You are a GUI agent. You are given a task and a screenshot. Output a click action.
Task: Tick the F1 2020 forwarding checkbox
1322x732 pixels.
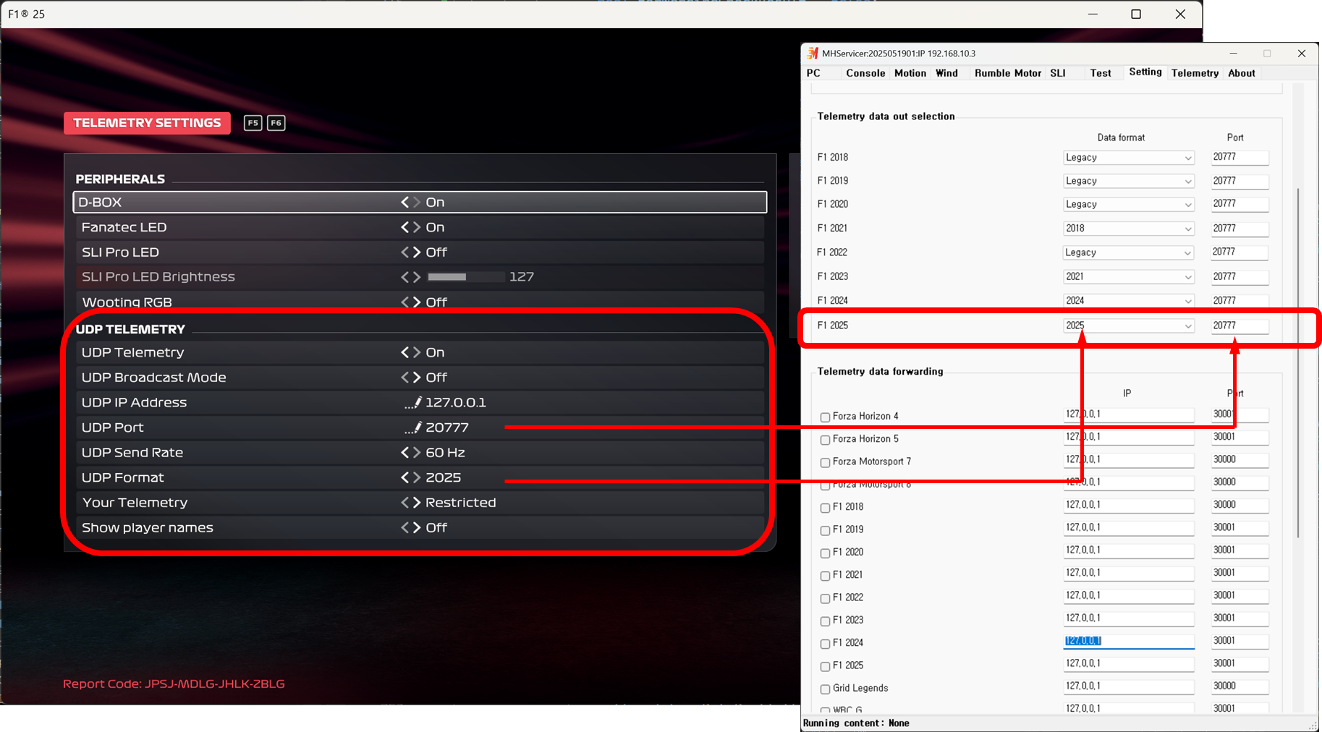(x=825, y=553)
